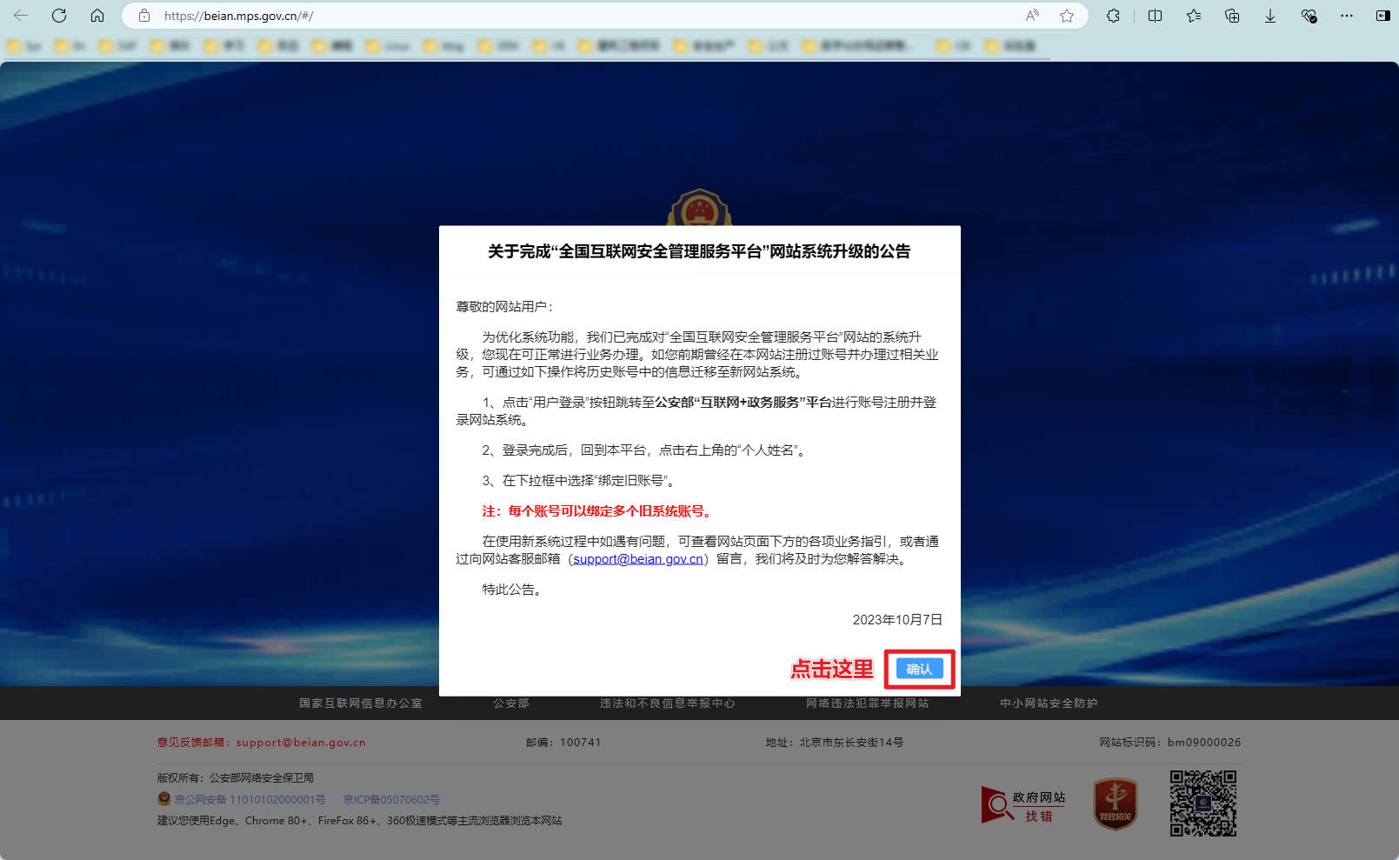Click the site ID bm09000026

1204,743
